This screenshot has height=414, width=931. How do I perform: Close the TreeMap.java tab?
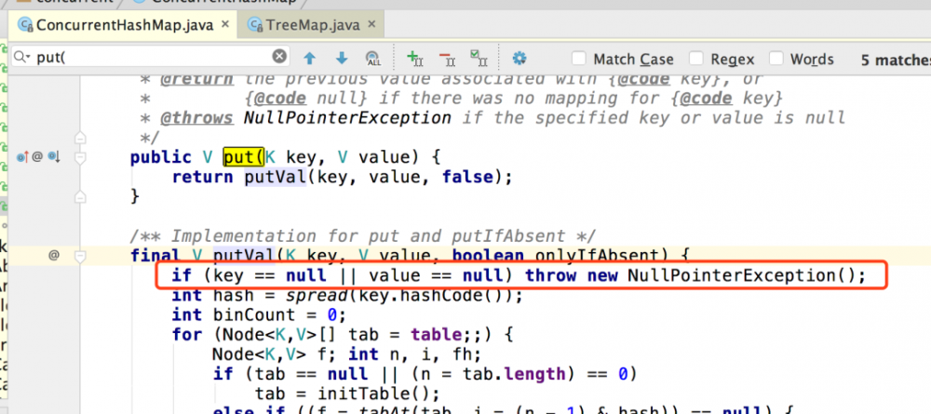pos(371,25)
